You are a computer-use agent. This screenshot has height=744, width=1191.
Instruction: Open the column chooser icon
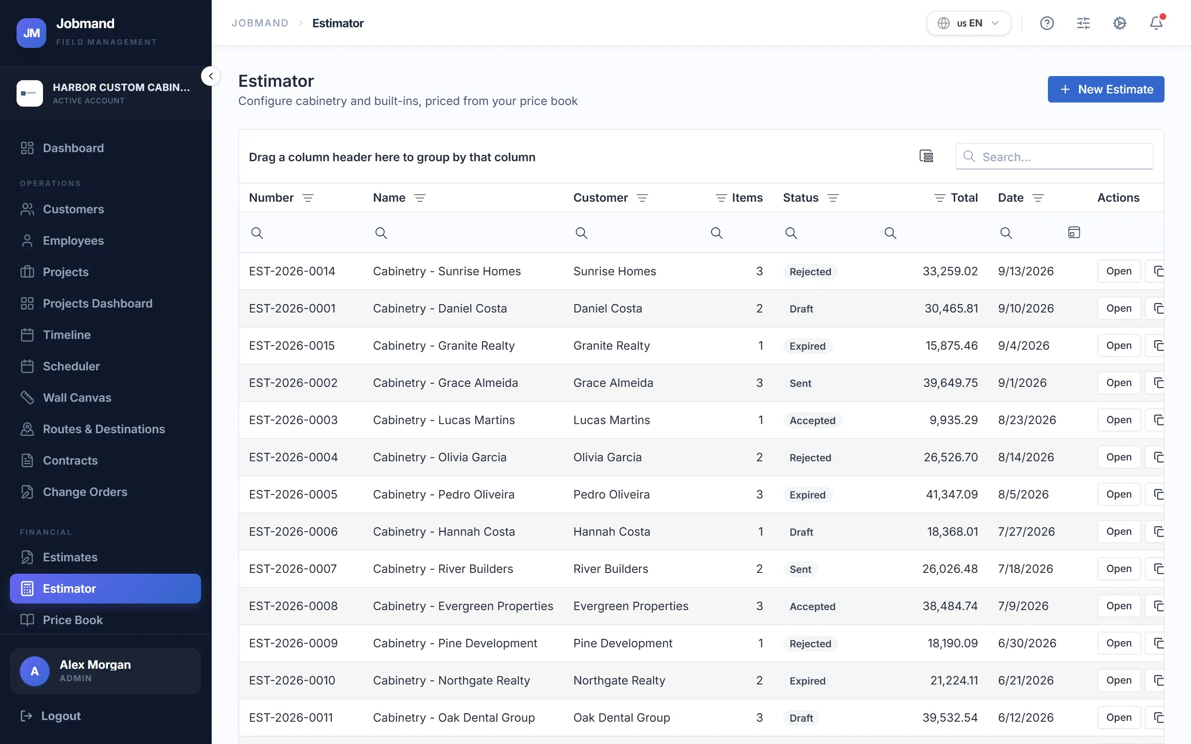(926, 157)
